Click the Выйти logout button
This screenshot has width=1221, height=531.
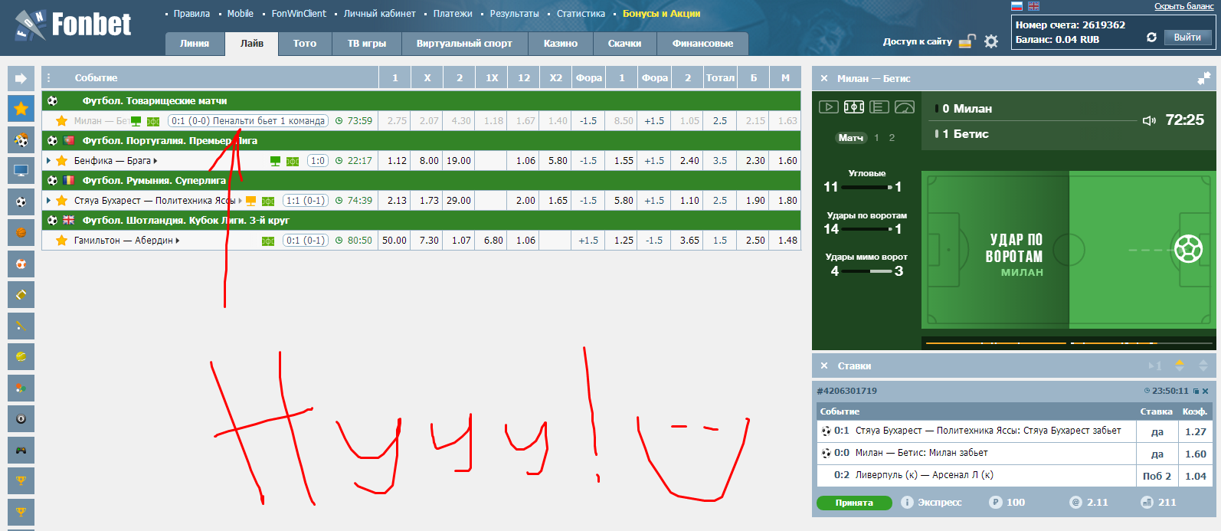1187,38
